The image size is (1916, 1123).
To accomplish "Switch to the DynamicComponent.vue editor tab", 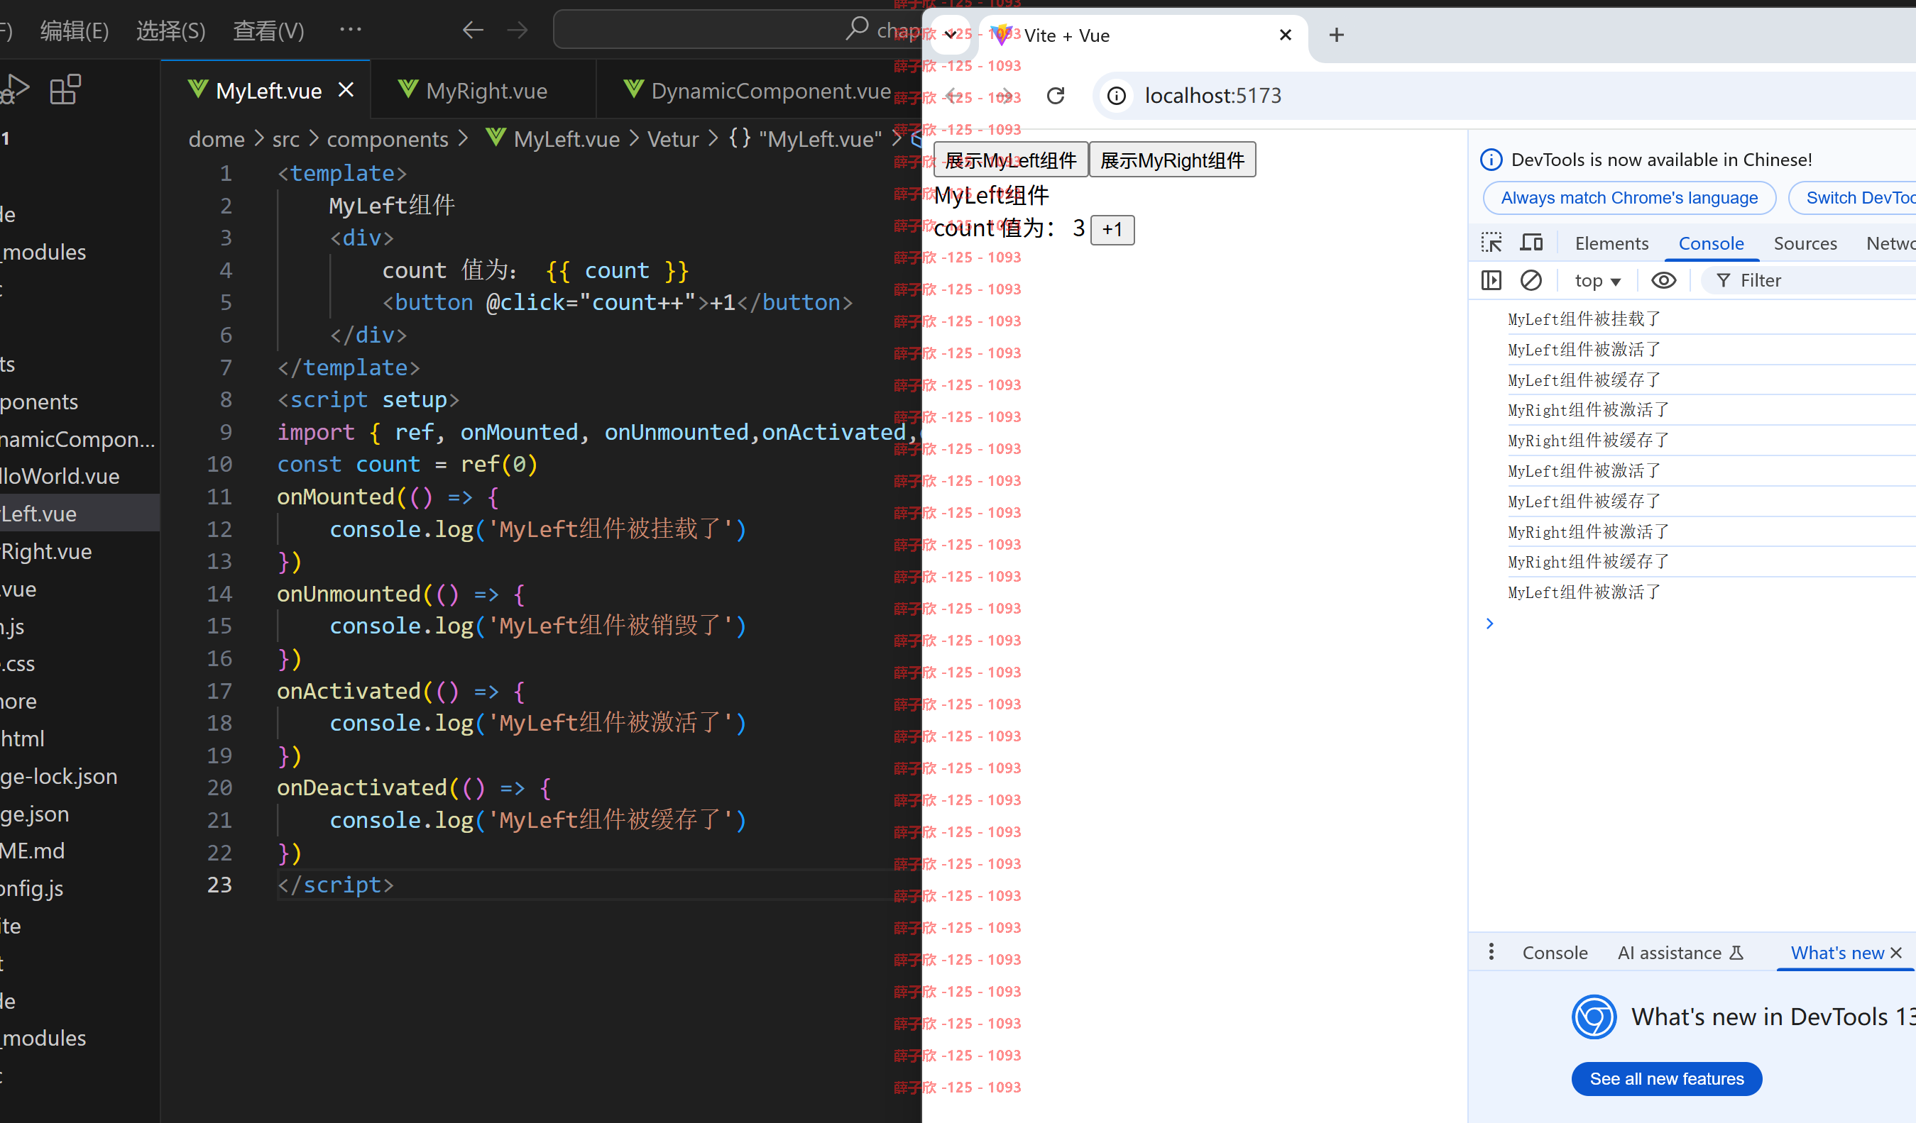I will (x=758, y=90).
